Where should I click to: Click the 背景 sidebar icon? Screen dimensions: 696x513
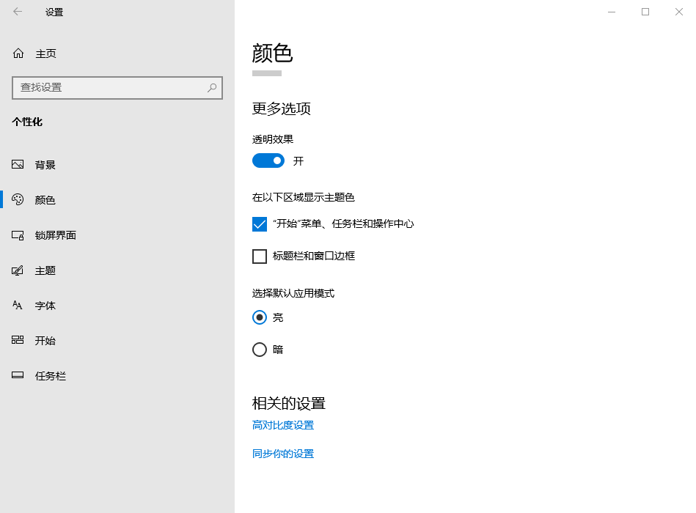click(17, 164)
